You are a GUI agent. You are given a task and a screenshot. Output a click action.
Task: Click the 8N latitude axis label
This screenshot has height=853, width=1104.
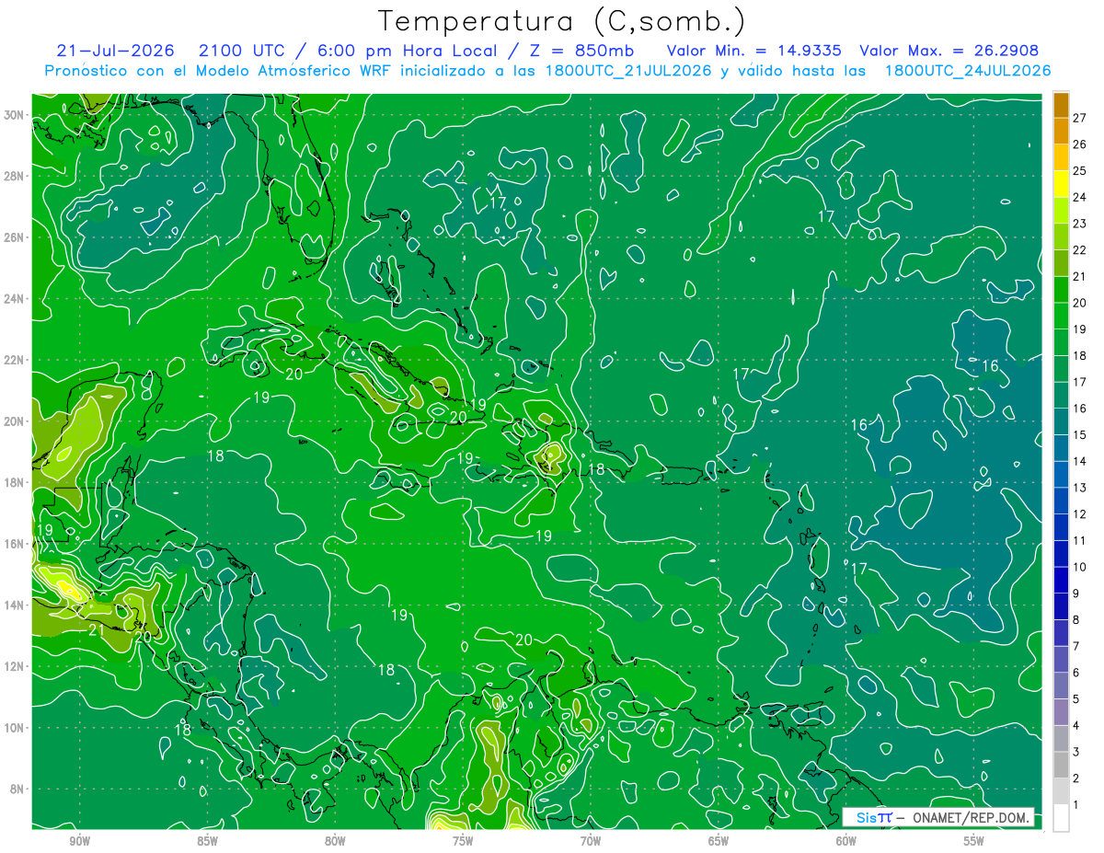[x=17, y=789]
